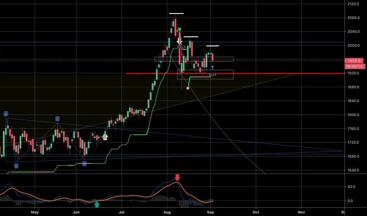Click the Sep label on the time axis
The width and height of the screenshot is (367, 216).
tap(210, 212)
